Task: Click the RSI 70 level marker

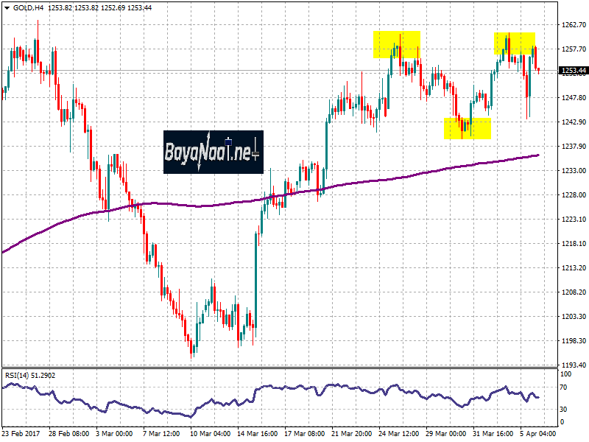Action: tap(565, 386)
